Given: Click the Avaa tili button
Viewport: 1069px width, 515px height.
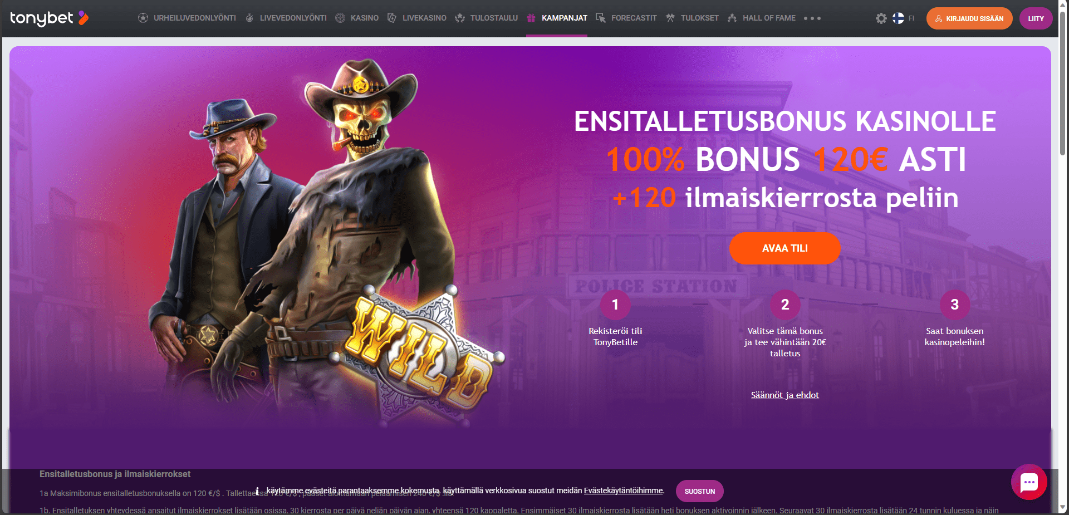Looking at the screenshot, I should [784, 248].
